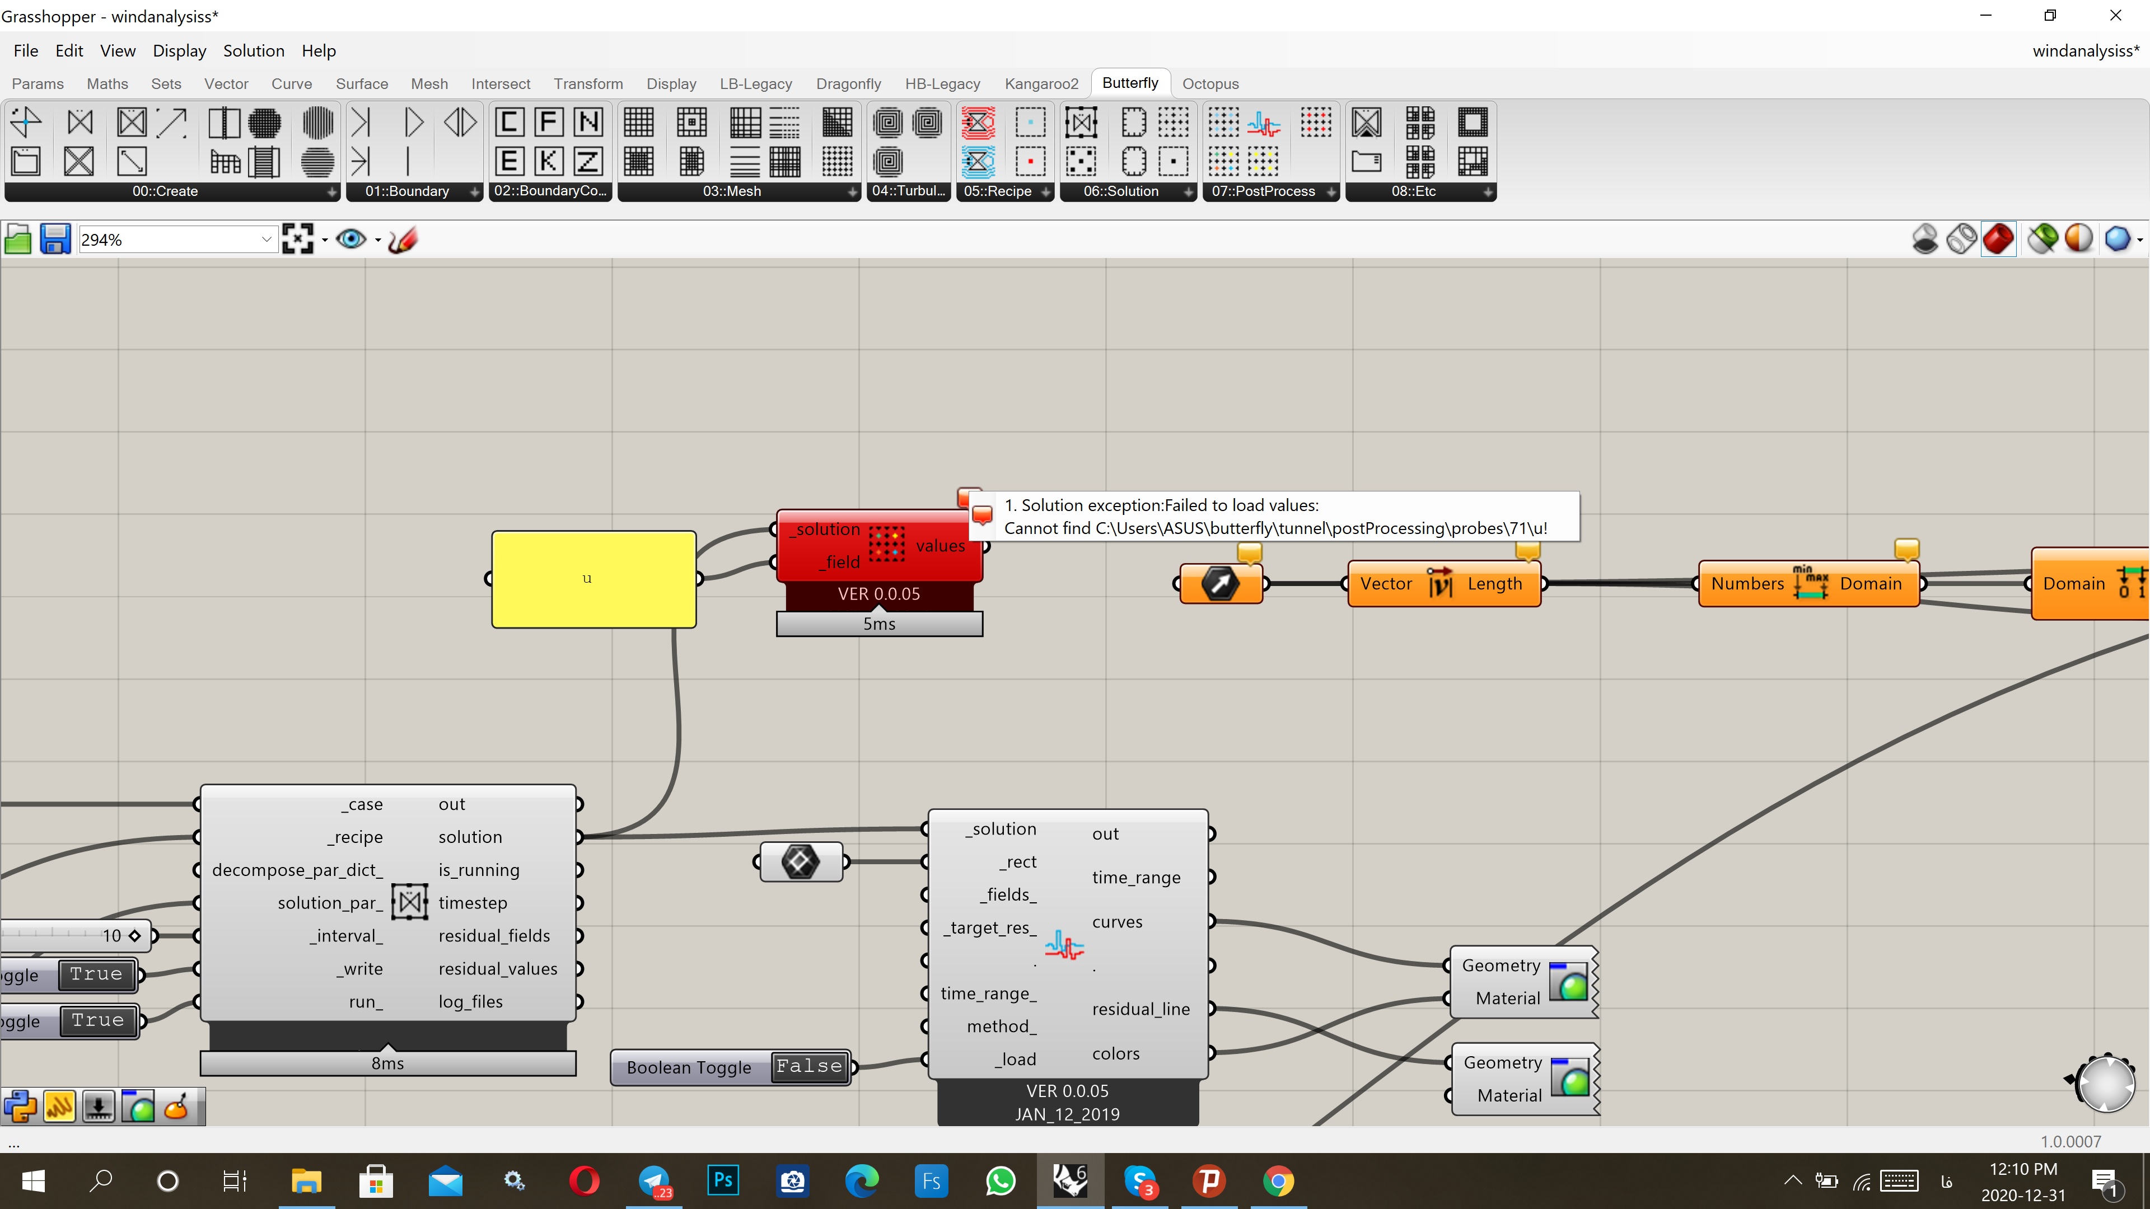Viewport: 2150px width, 1209px height.
Task: Open Photoshop from the taskbar
Action: click(x=723, y=1182)
